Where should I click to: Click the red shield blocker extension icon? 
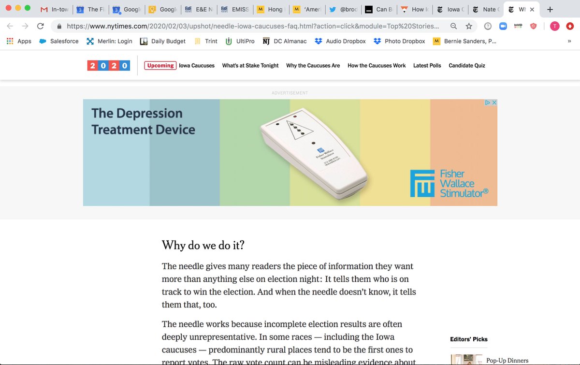click(x=534, y=26)
